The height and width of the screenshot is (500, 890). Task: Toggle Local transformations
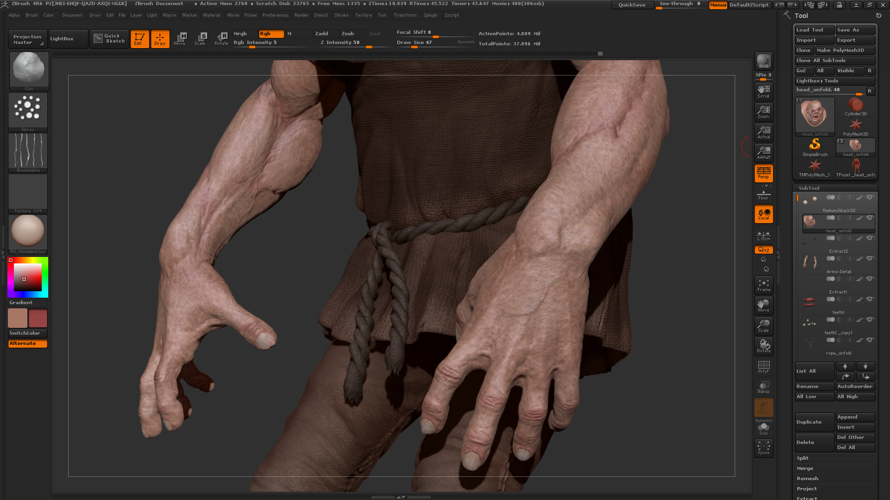(763, 214)
